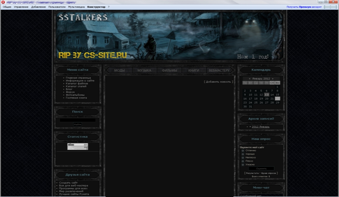The image size is (339, 197).
Task: Open the Добавление admin bar menu
Action: pyautogui.click(x=38, y=7)
